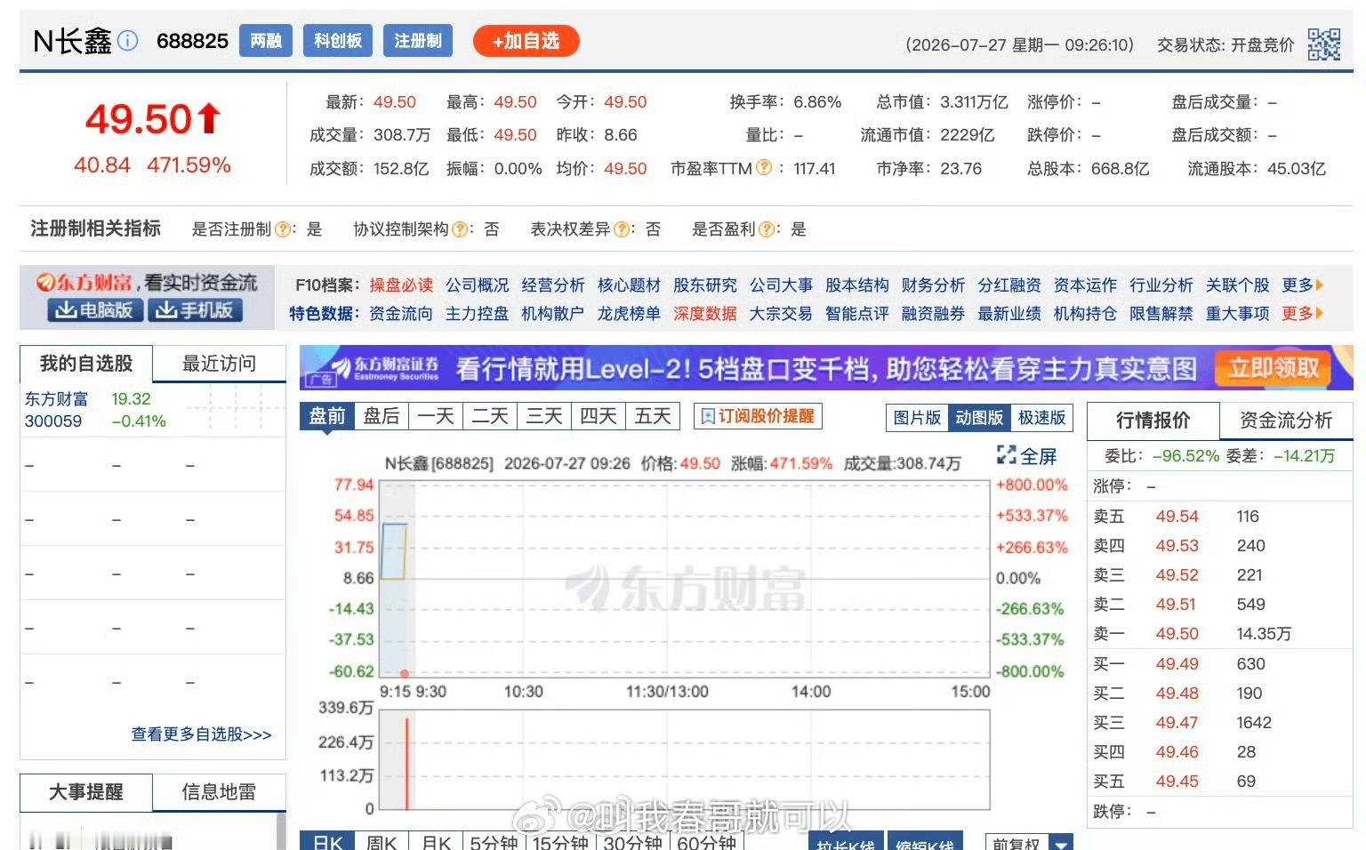Screen dimensions: 1366x850
Task: Select 5分钟 K-line tab
Action: coord(494,842)
